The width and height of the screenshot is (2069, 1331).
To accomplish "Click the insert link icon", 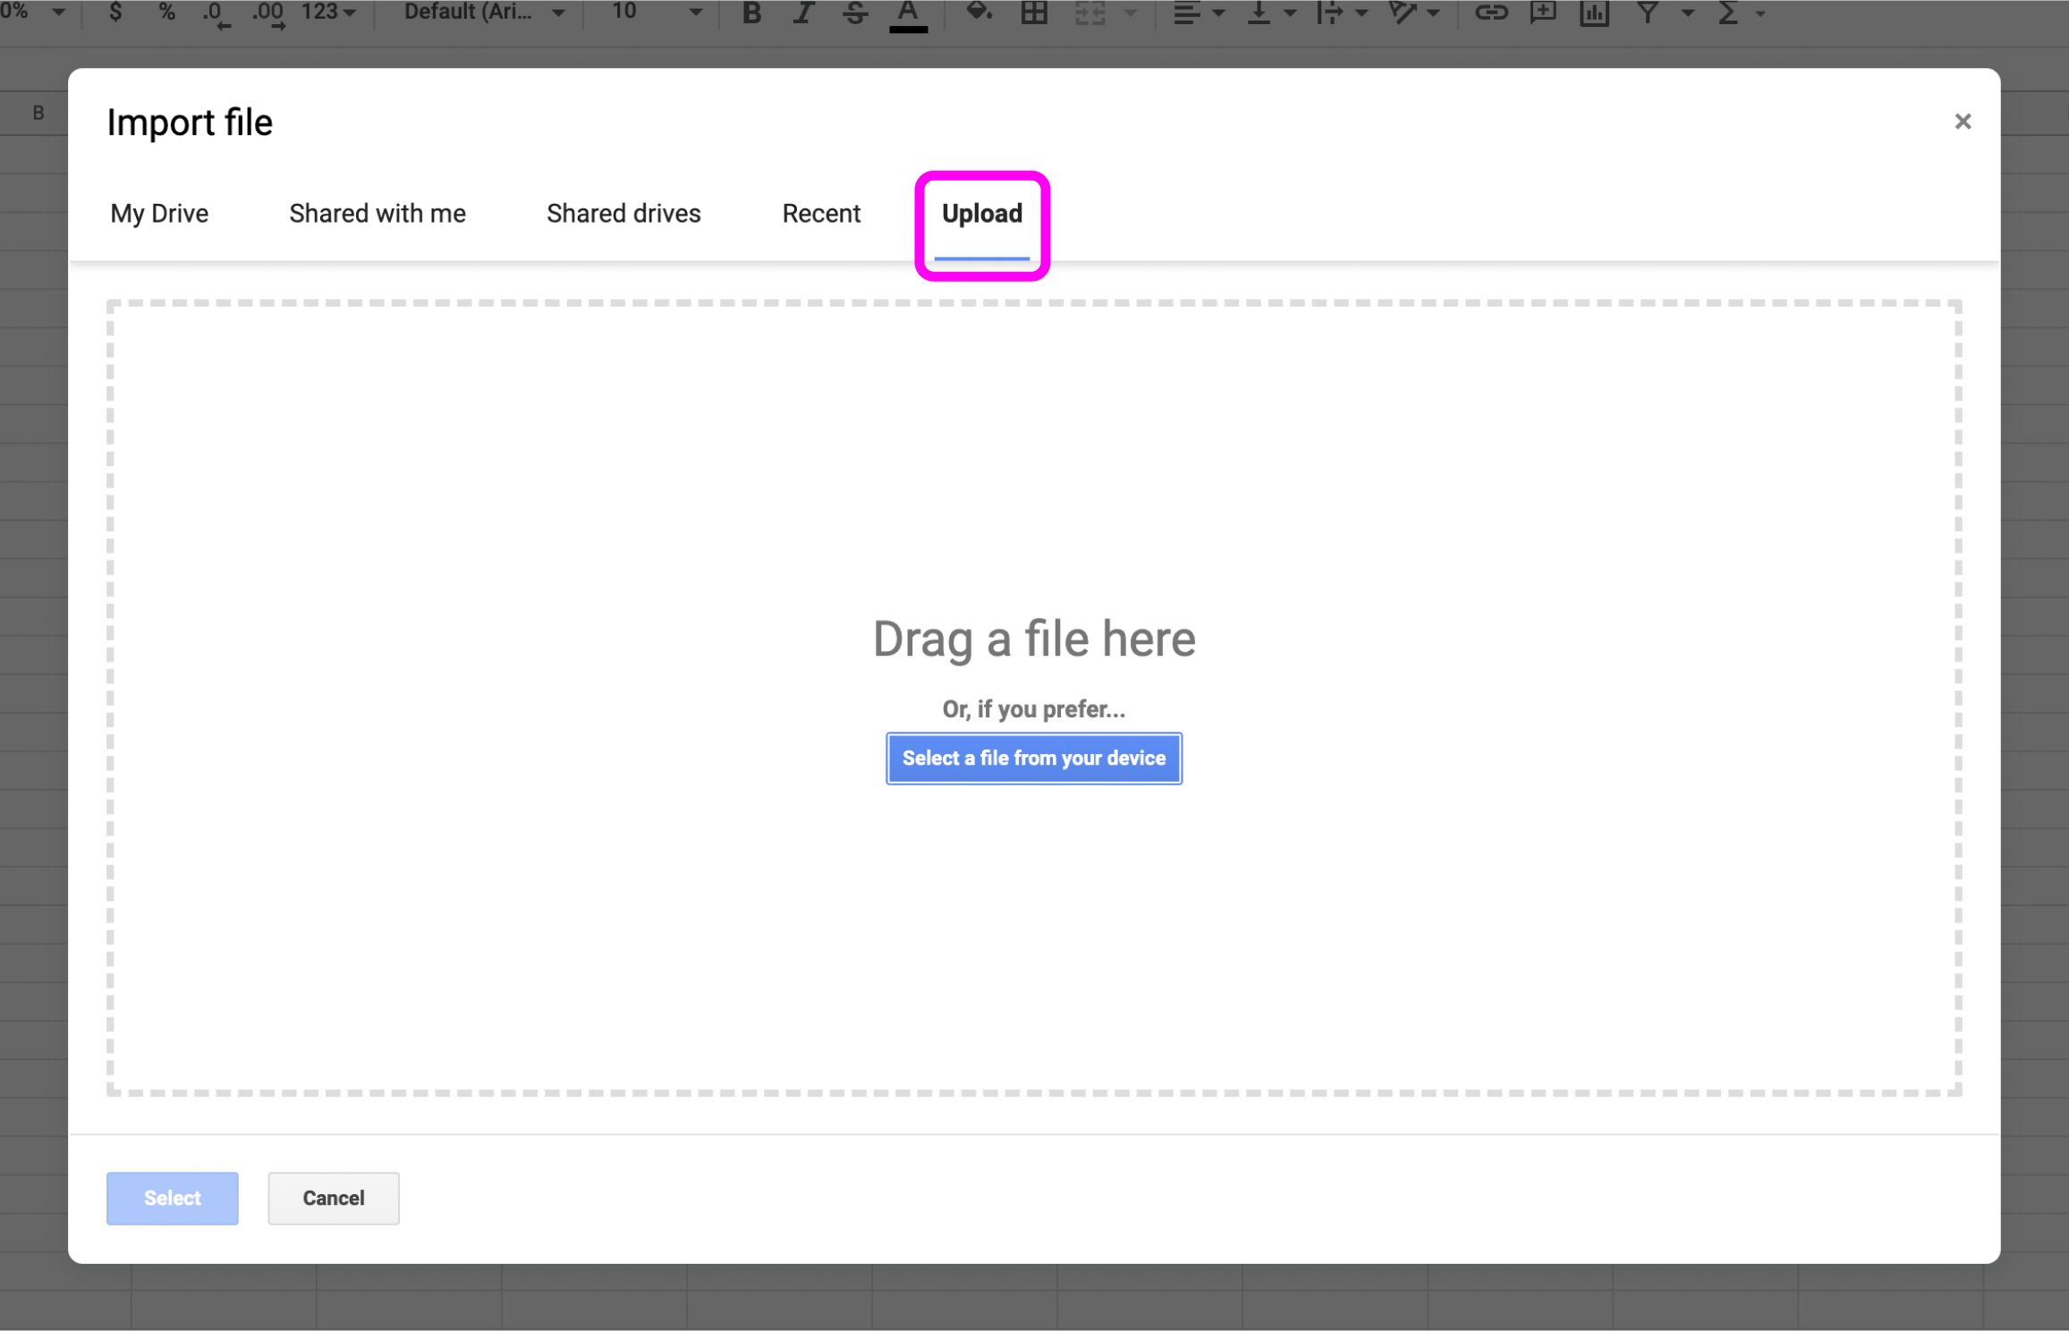I will (1490, 13).
